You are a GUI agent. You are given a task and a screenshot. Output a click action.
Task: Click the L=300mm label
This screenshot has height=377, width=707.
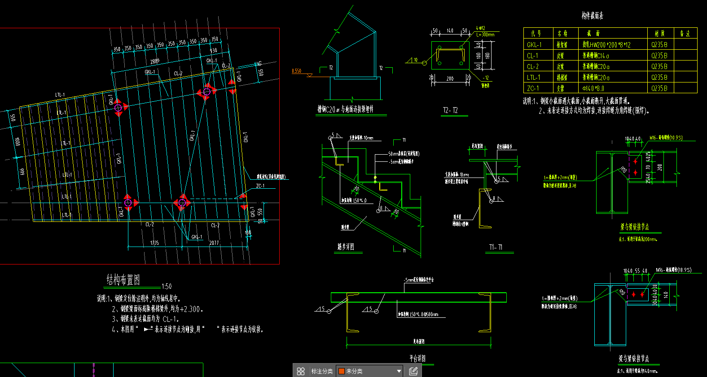click(486, 35)
